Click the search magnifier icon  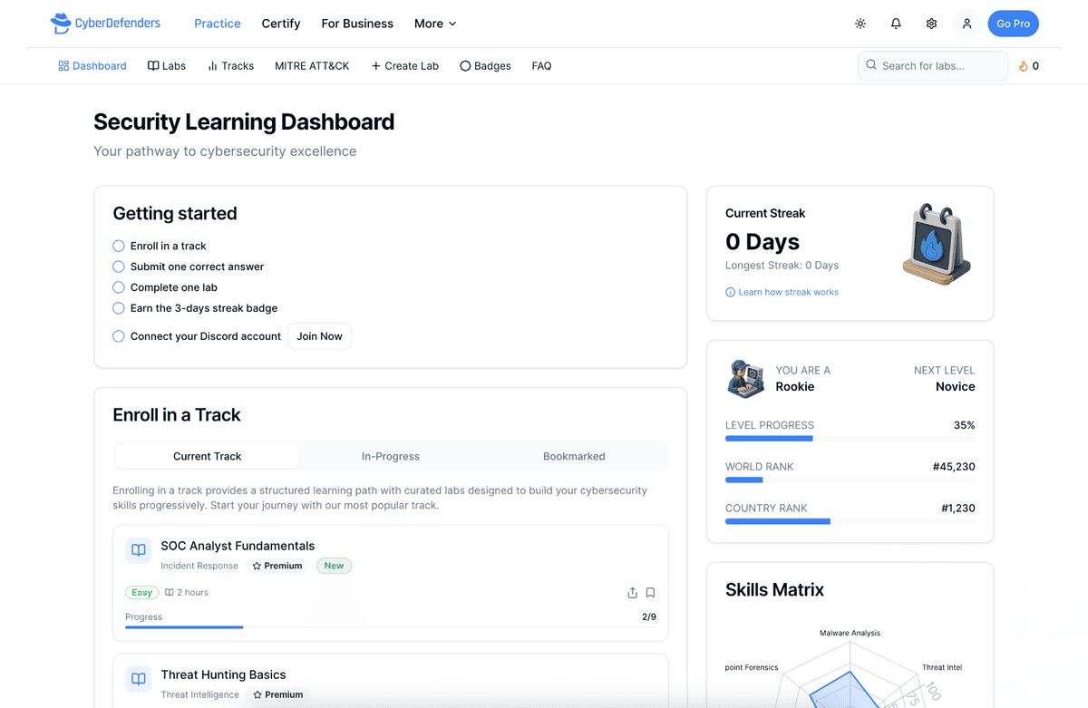point(871,65)
